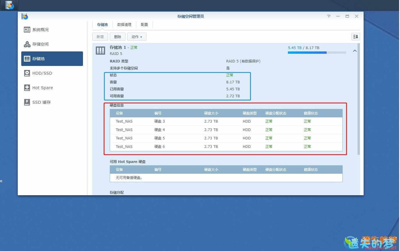Click the sort order icon button

click(355, 37)
